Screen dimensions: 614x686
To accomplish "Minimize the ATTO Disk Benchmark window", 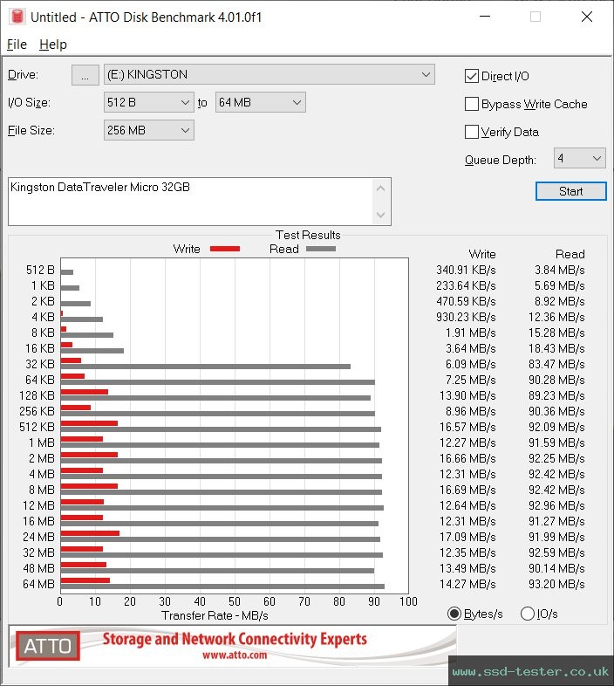I will click(x=485, y=17).
